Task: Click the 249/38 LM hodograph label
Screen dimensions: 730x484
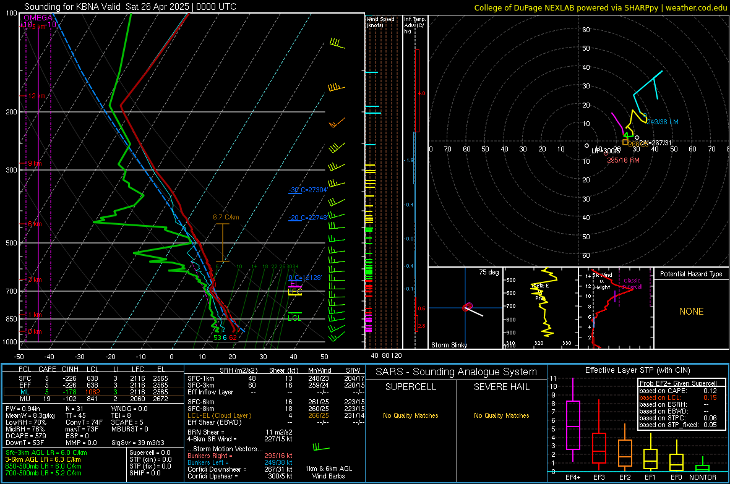Action: [663, 122]
